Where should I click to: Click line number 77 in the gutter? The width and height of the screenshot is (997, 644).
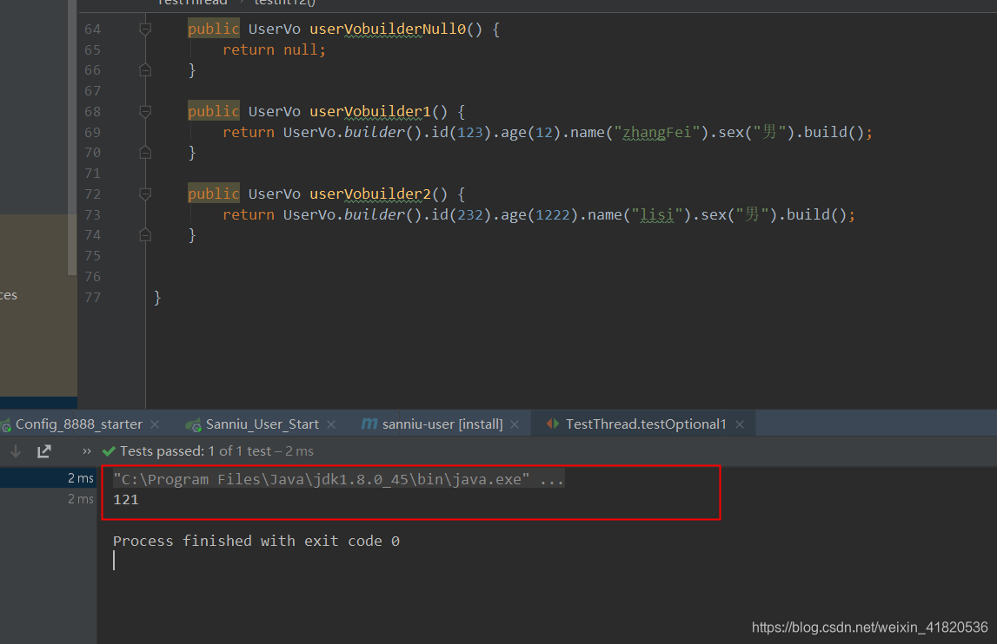coord(93,297)
